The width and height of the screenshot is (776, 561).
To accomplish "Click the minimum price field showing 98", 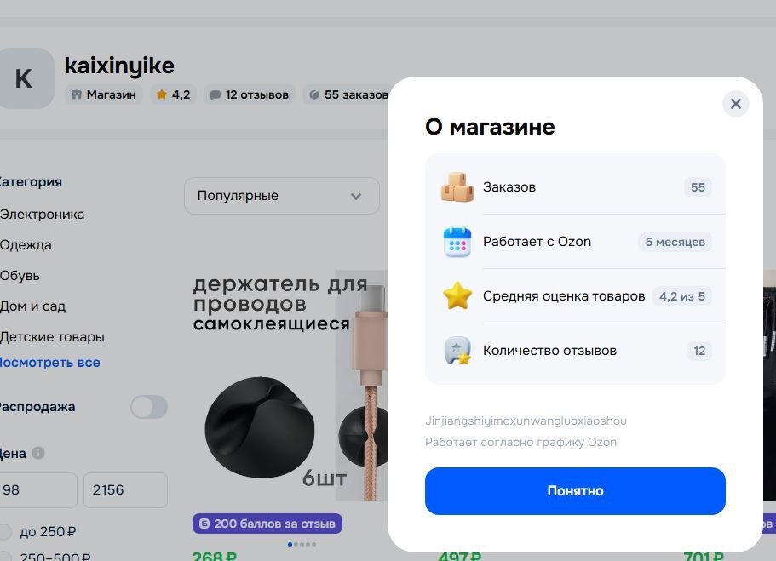I will coord(37,489).
